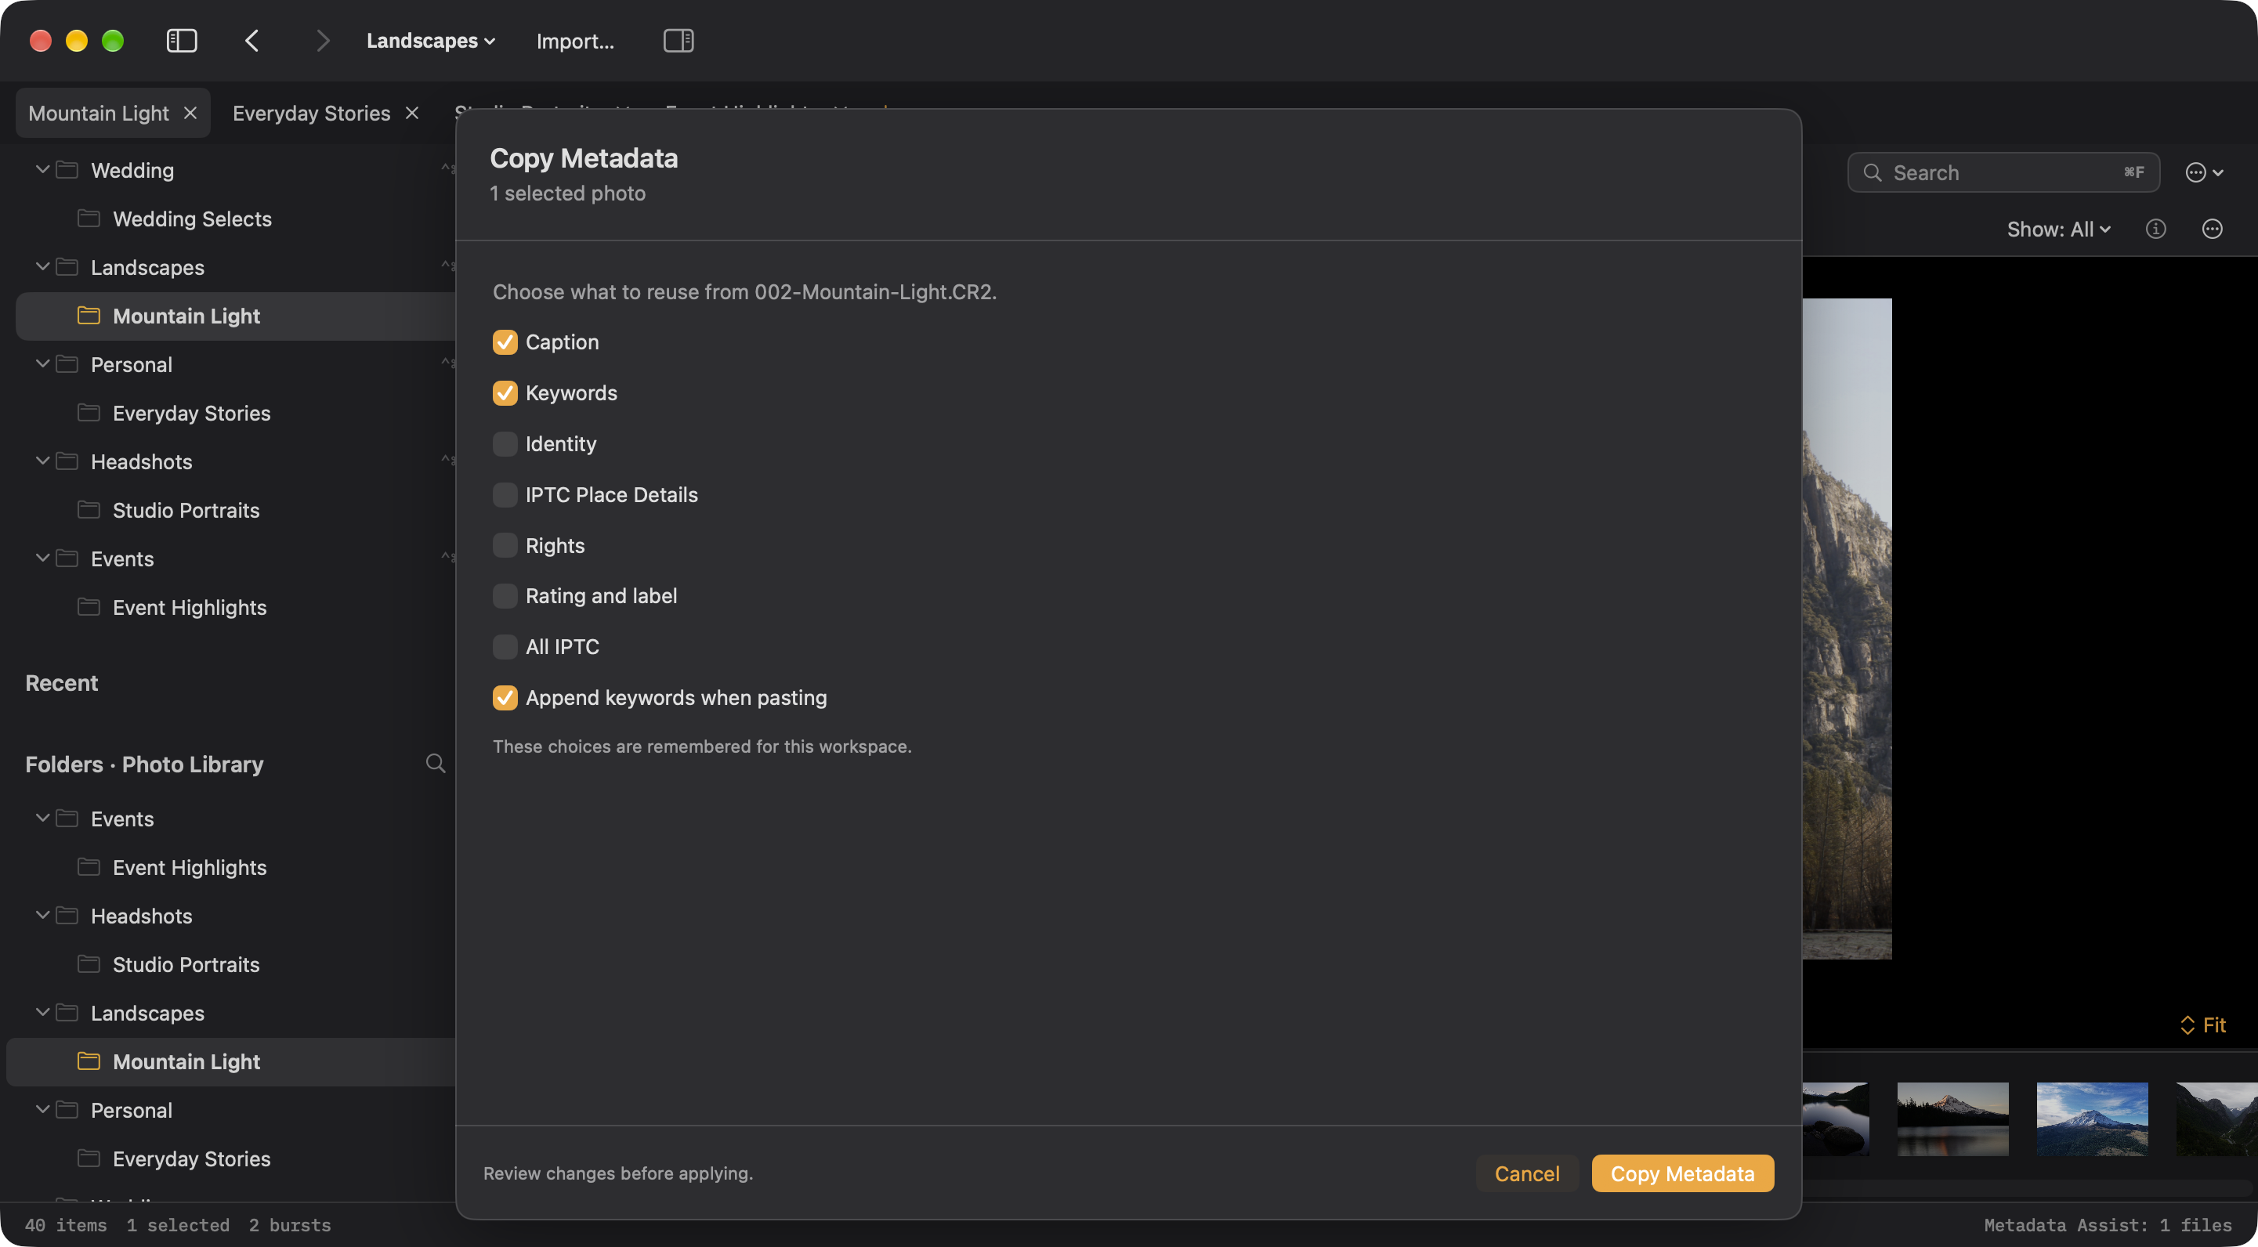The image size is (2258, 1247).
Task: Click the Metadata Assist: 1 files status
Action: coord(2108,1224)
